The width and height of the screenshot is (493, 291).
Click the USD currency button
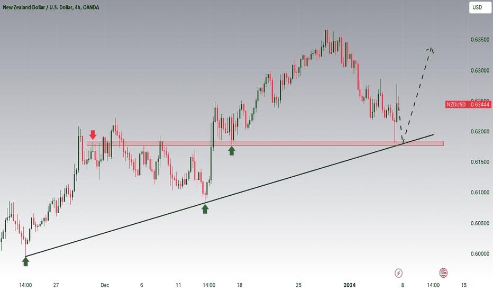(x=480, y=7)
